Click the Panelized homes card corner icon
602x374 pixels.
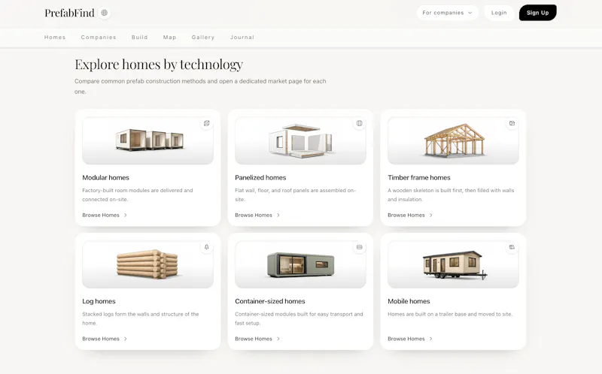[360, 123]
